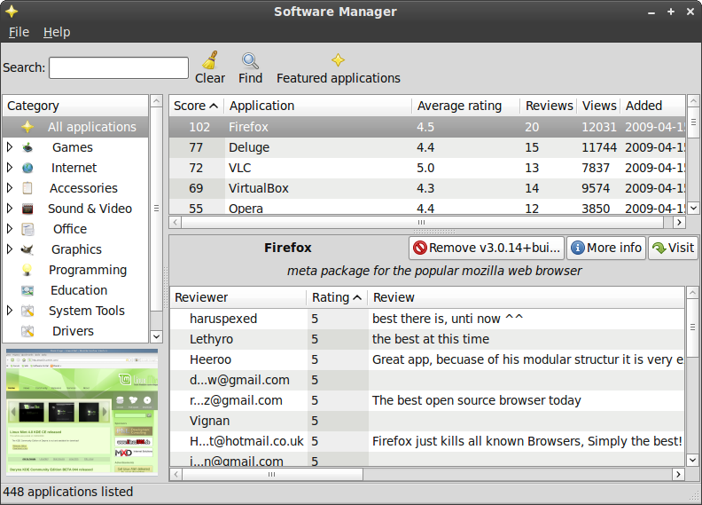Select the Lethyro review row
This screenshot has width=702, height=505.
427,339
